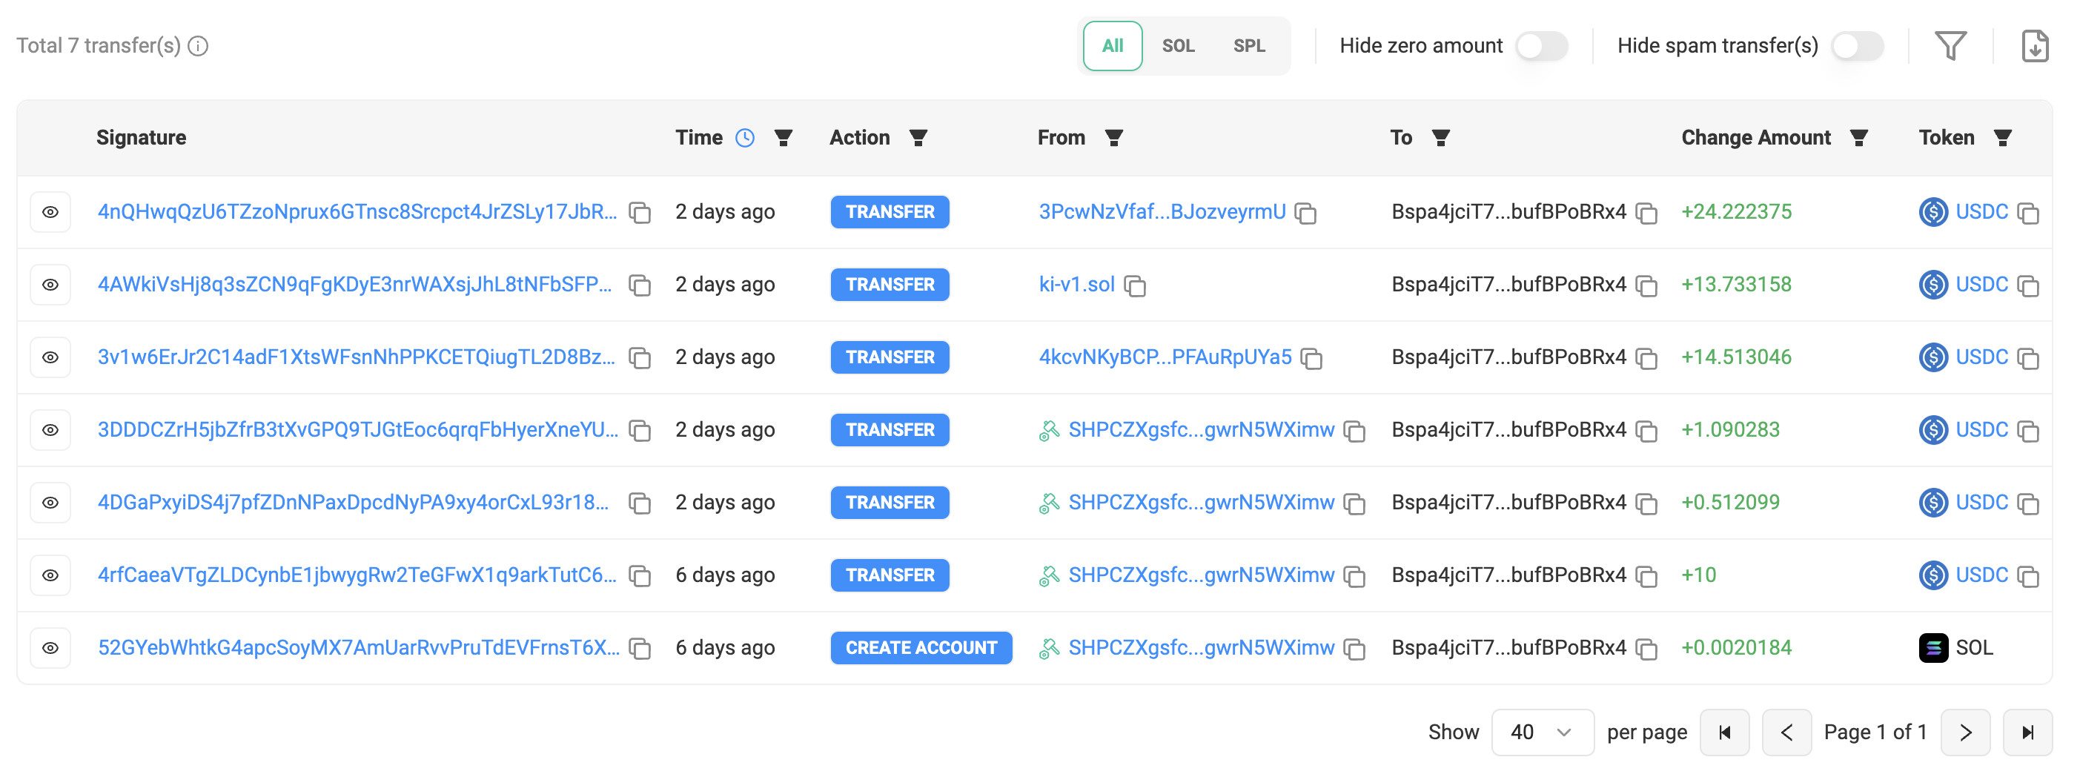2080x777 pixels.
Task: Open the Token column filter
Action: point(2002,138)
